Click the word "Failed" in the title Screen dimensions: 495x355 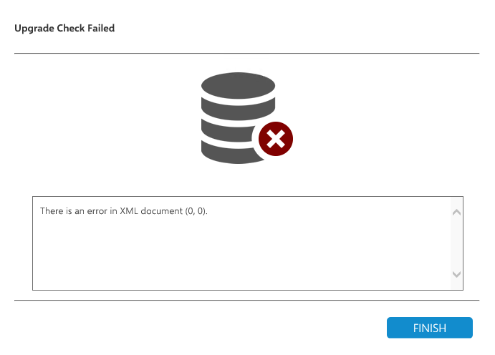pos(100,29)
